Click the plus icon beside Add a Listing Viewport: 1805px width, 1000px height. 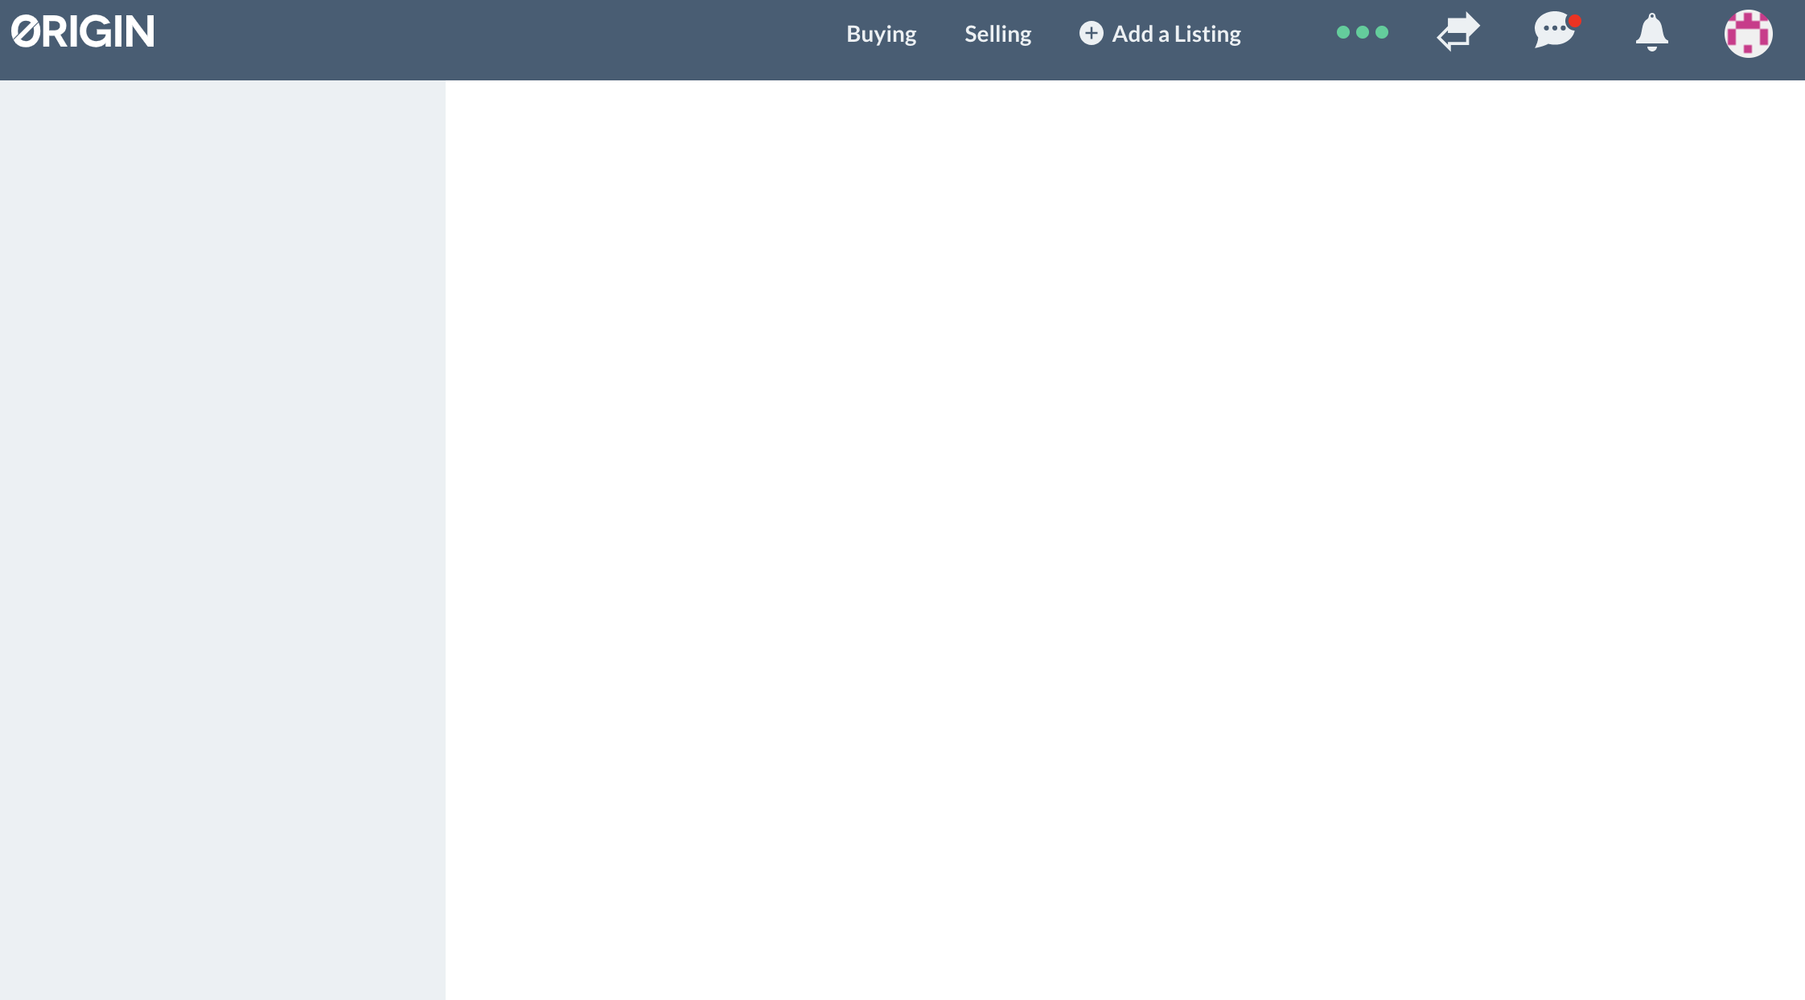point(1091,33)
